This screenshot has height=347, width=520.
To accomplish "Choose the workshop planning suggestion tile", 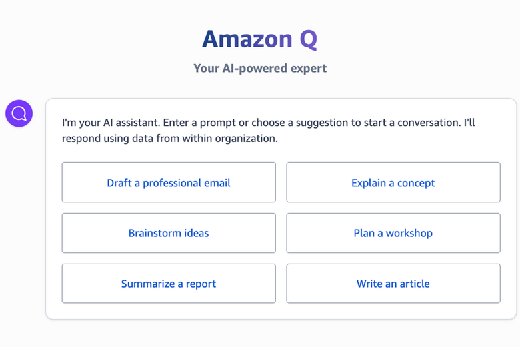I will click(393, 233).
